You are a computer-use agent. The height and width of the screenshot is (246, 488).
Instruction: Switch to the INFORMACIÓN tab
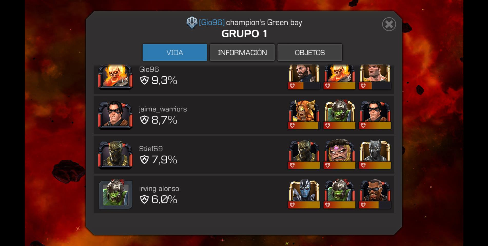point(242,52)
